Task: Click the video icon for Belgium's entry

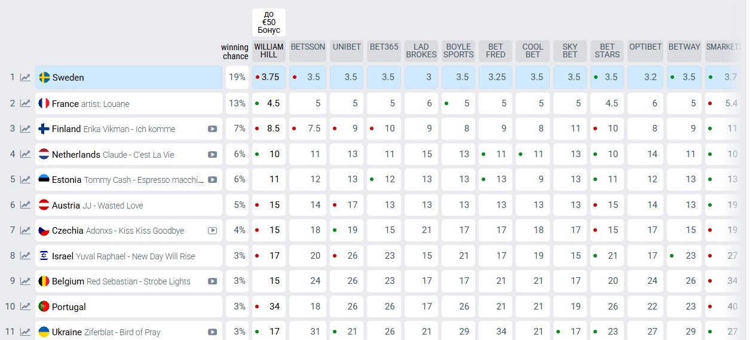Action: click(212, 281)
